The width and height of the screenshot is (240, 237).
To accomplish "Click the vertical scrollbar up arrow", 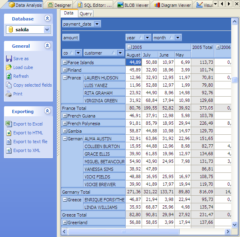I will click(x=234, y=22).
